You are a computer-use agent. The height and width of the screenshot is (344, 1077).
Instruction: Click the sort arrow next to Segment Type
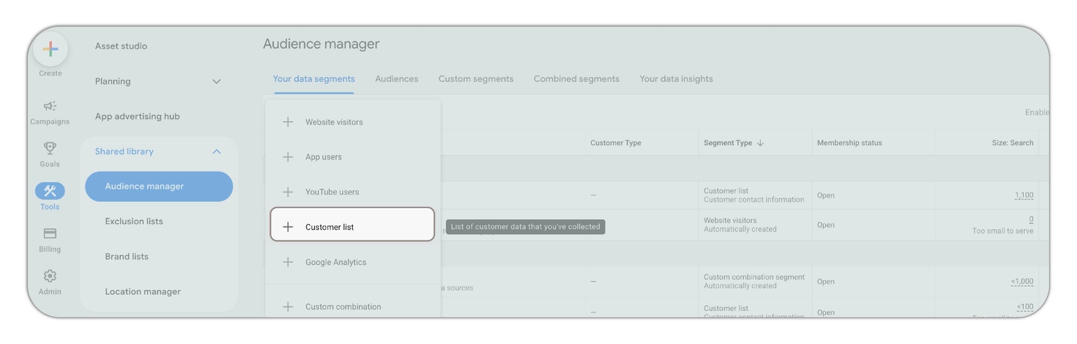coord(761,143)
